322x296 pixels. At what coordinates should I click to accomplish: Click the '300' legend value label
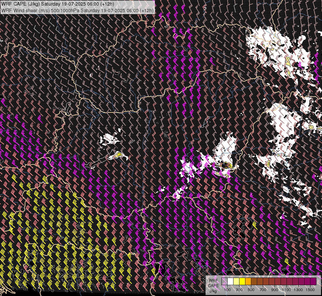tap(239, 290)
